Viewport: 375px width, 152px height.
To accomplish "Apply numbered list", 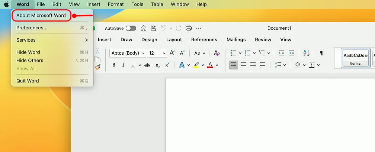I will click(247, 53).
